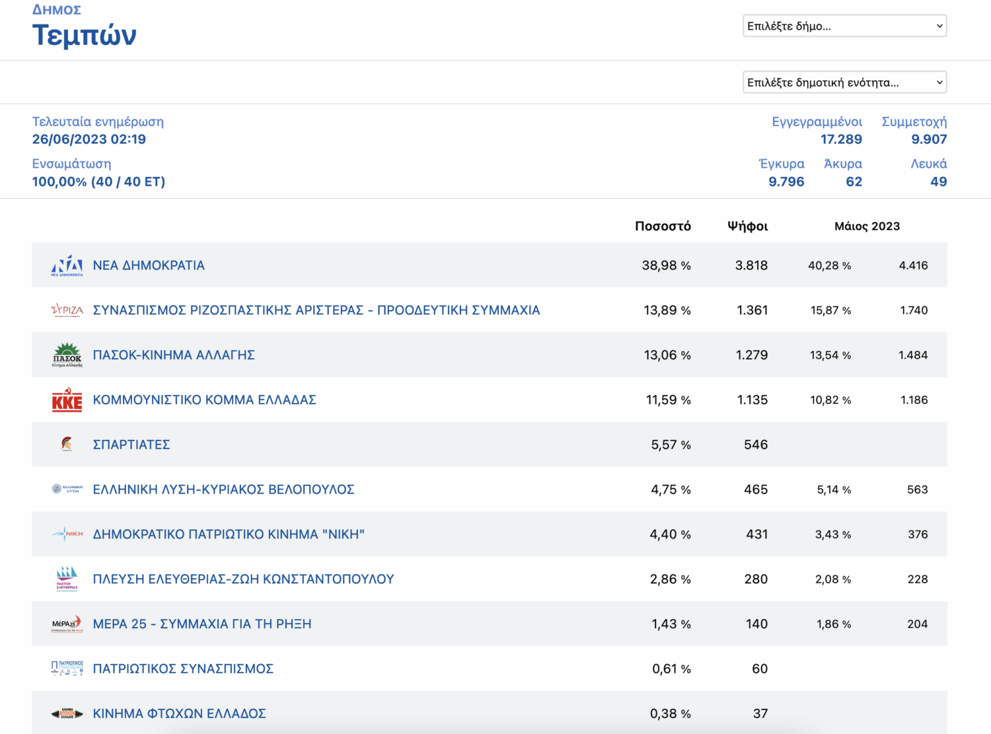Click the blank votes value 49
Screen dimensions: 991x734
[939, 182]
